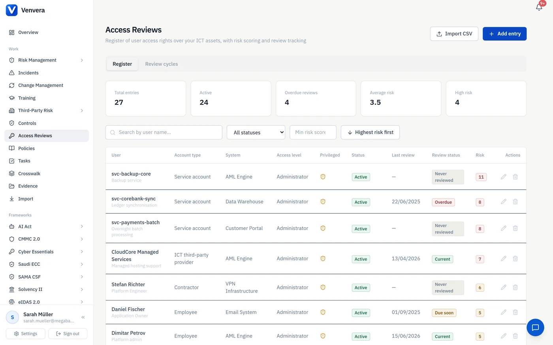This screenshot has height=345, width=553.
Task: Open Training in the sidebar
Action: click(47, 98)
